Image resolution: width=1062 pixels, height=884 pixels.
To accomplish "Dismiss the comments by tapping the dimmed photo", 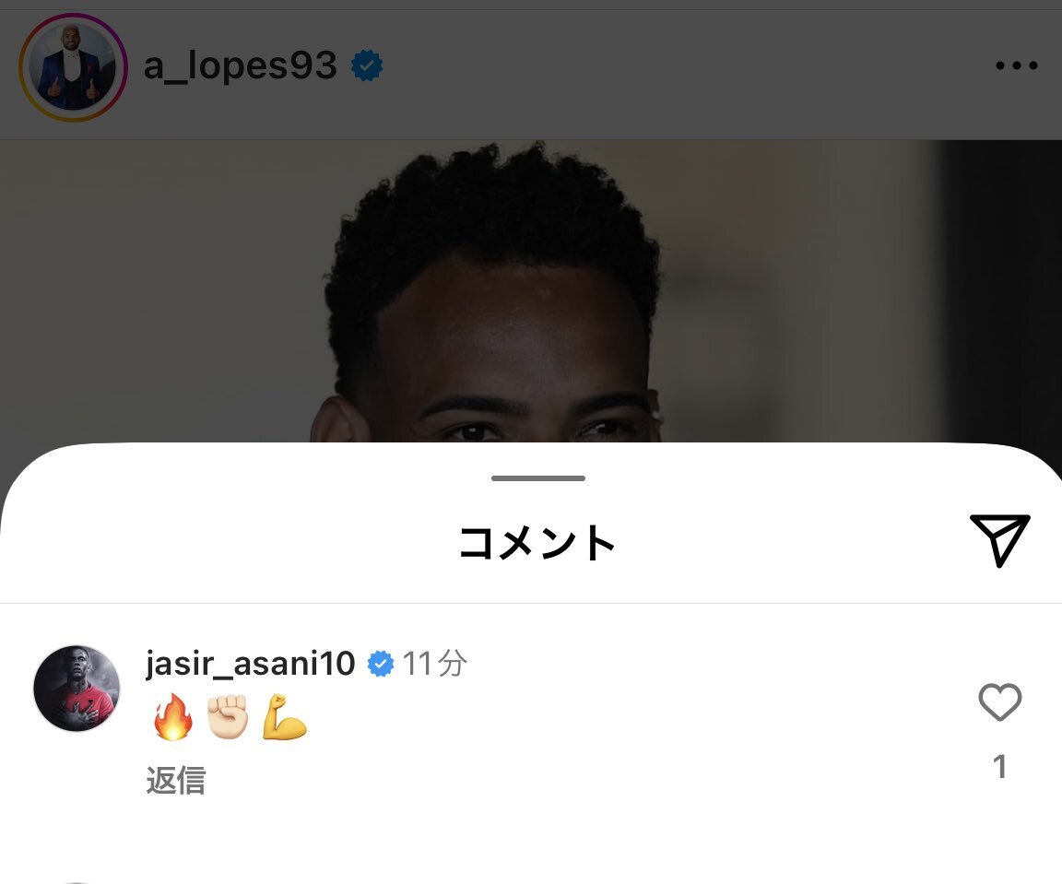I will (531, 291).
